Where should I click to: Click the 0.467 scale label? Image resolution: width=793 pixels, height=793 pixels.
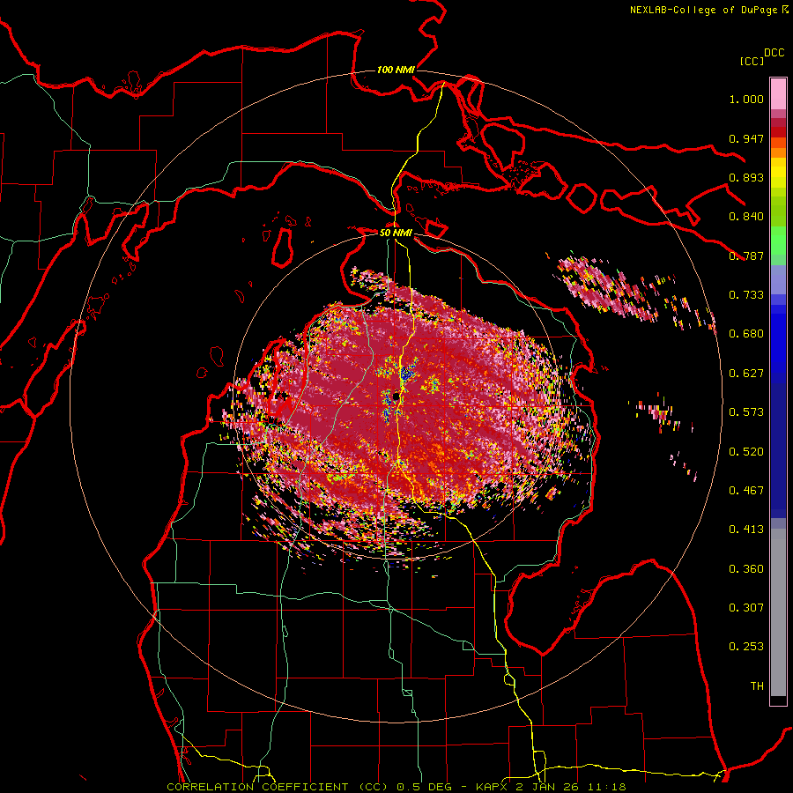point(746,491)
